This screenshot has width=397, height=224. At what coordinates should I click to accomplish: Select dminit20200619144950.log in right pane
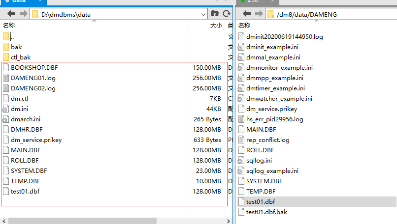(x=284, y=37)
